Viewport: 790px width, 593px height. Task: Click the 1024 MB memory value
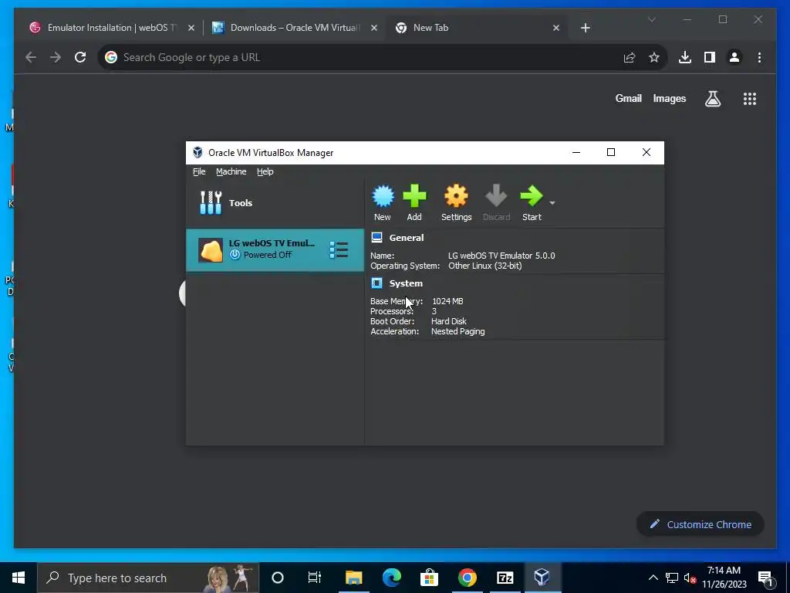tap(447, 301)
